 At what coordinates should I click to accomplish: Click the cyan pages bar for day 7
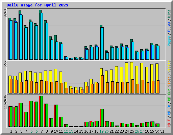click(x=42, y=36)
